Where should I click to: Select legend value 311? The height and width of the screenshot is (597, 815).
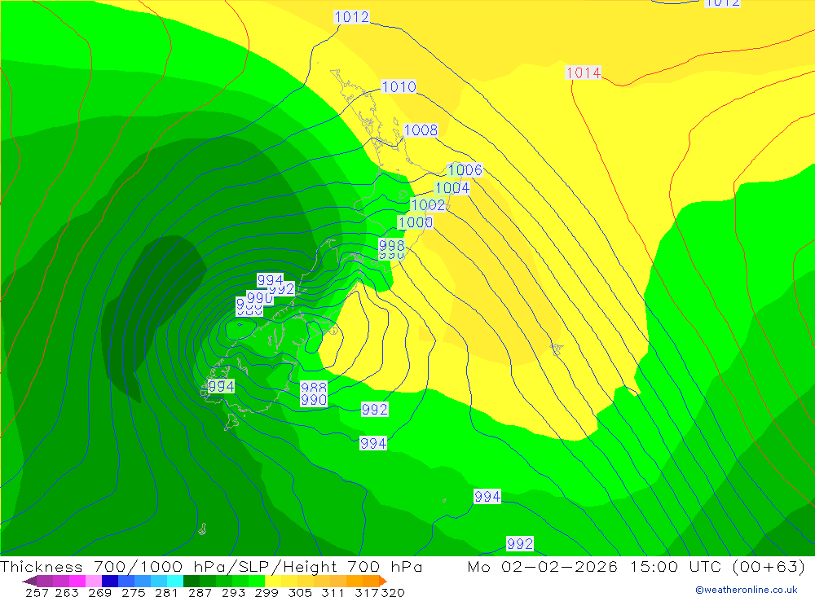(333, 593)
